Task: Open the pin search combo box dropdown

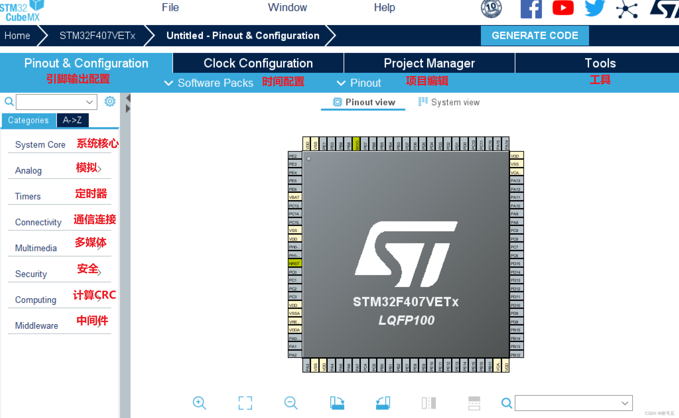Action: pos(624,403)
